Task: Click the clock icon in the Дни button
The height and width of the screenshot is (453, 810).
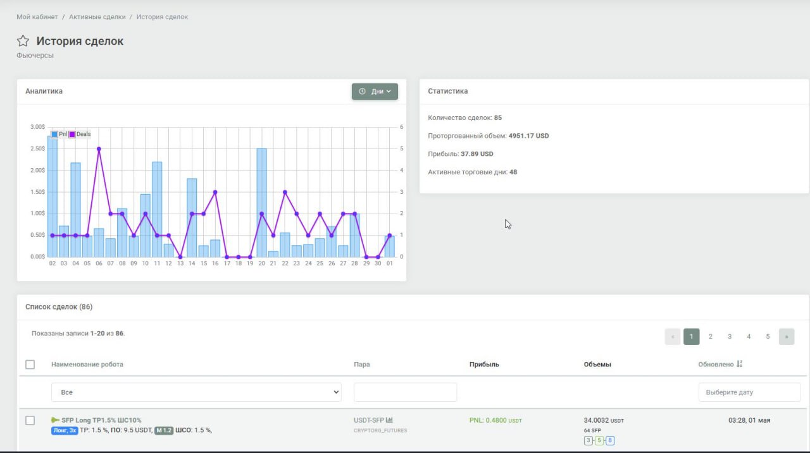Action: pos(363,92)
